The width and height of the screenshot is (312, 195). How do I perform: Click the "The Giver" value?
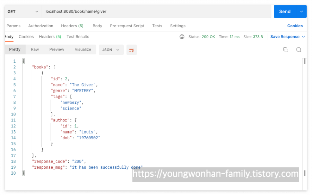point(83,85)
